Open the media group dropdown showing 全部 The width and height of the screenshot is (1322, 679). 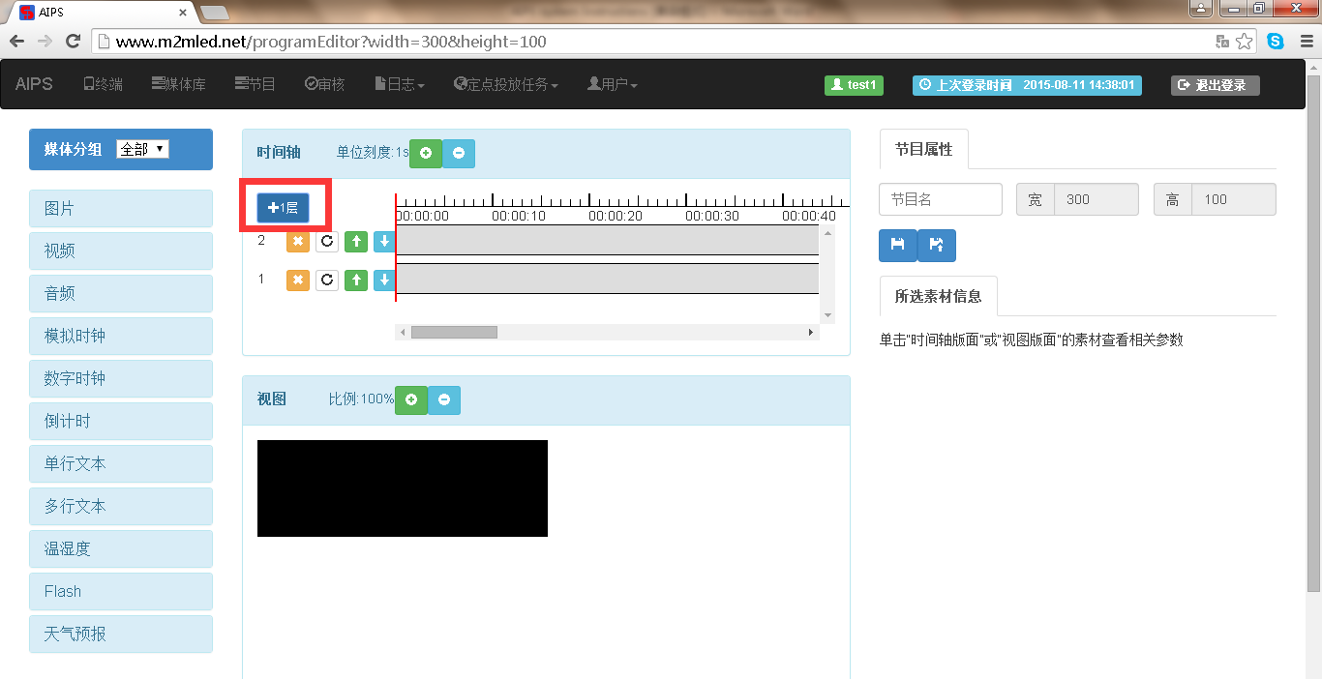[x=142, y=149]
